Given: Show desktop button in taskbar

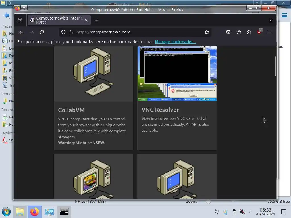Looking at the screenshot, I should [x=284, y=212].
